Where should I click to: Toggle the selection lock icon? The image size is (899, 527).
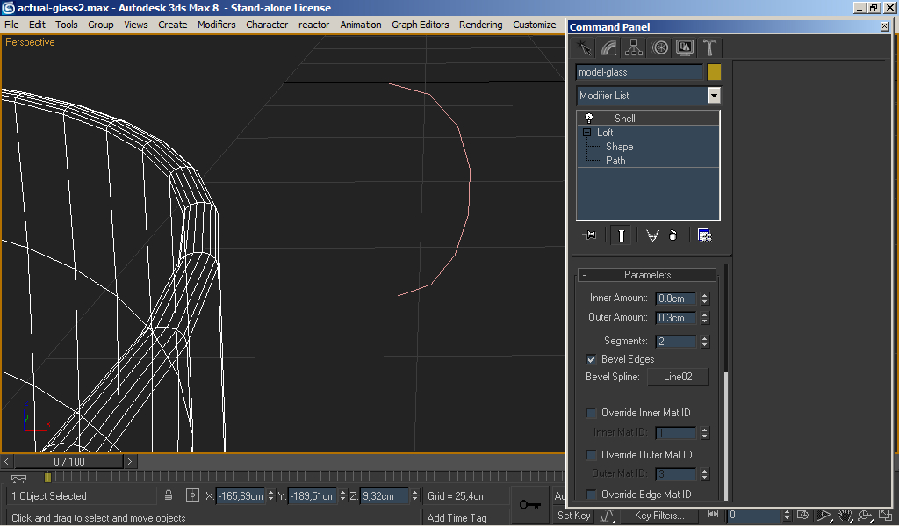[169, 495]
